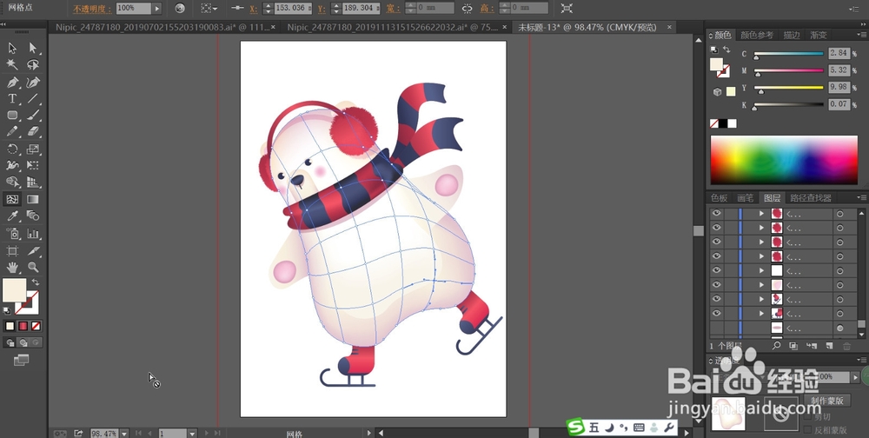Select the Pencil tool
The image size is (869, 438).
click(12, 131)
